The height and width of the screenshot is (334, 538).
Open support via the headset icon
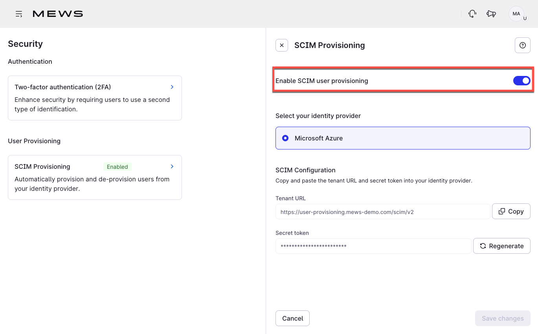(x=472, y=13)
